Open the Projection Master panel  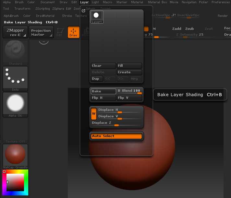41,32
